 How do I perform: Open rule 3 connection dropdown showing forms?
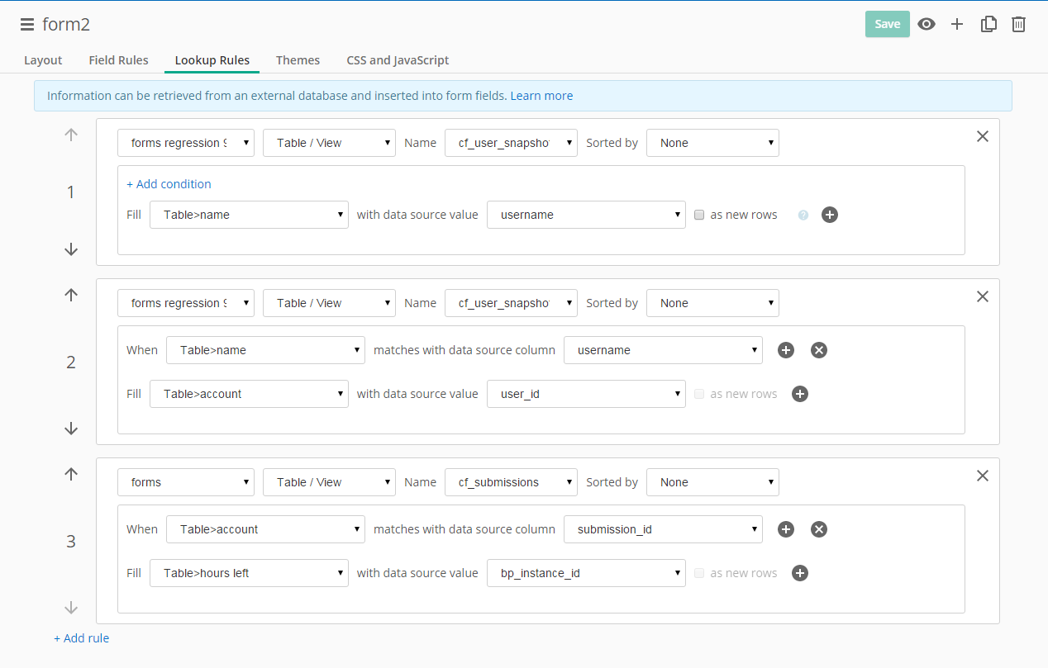tap(186, 482)
